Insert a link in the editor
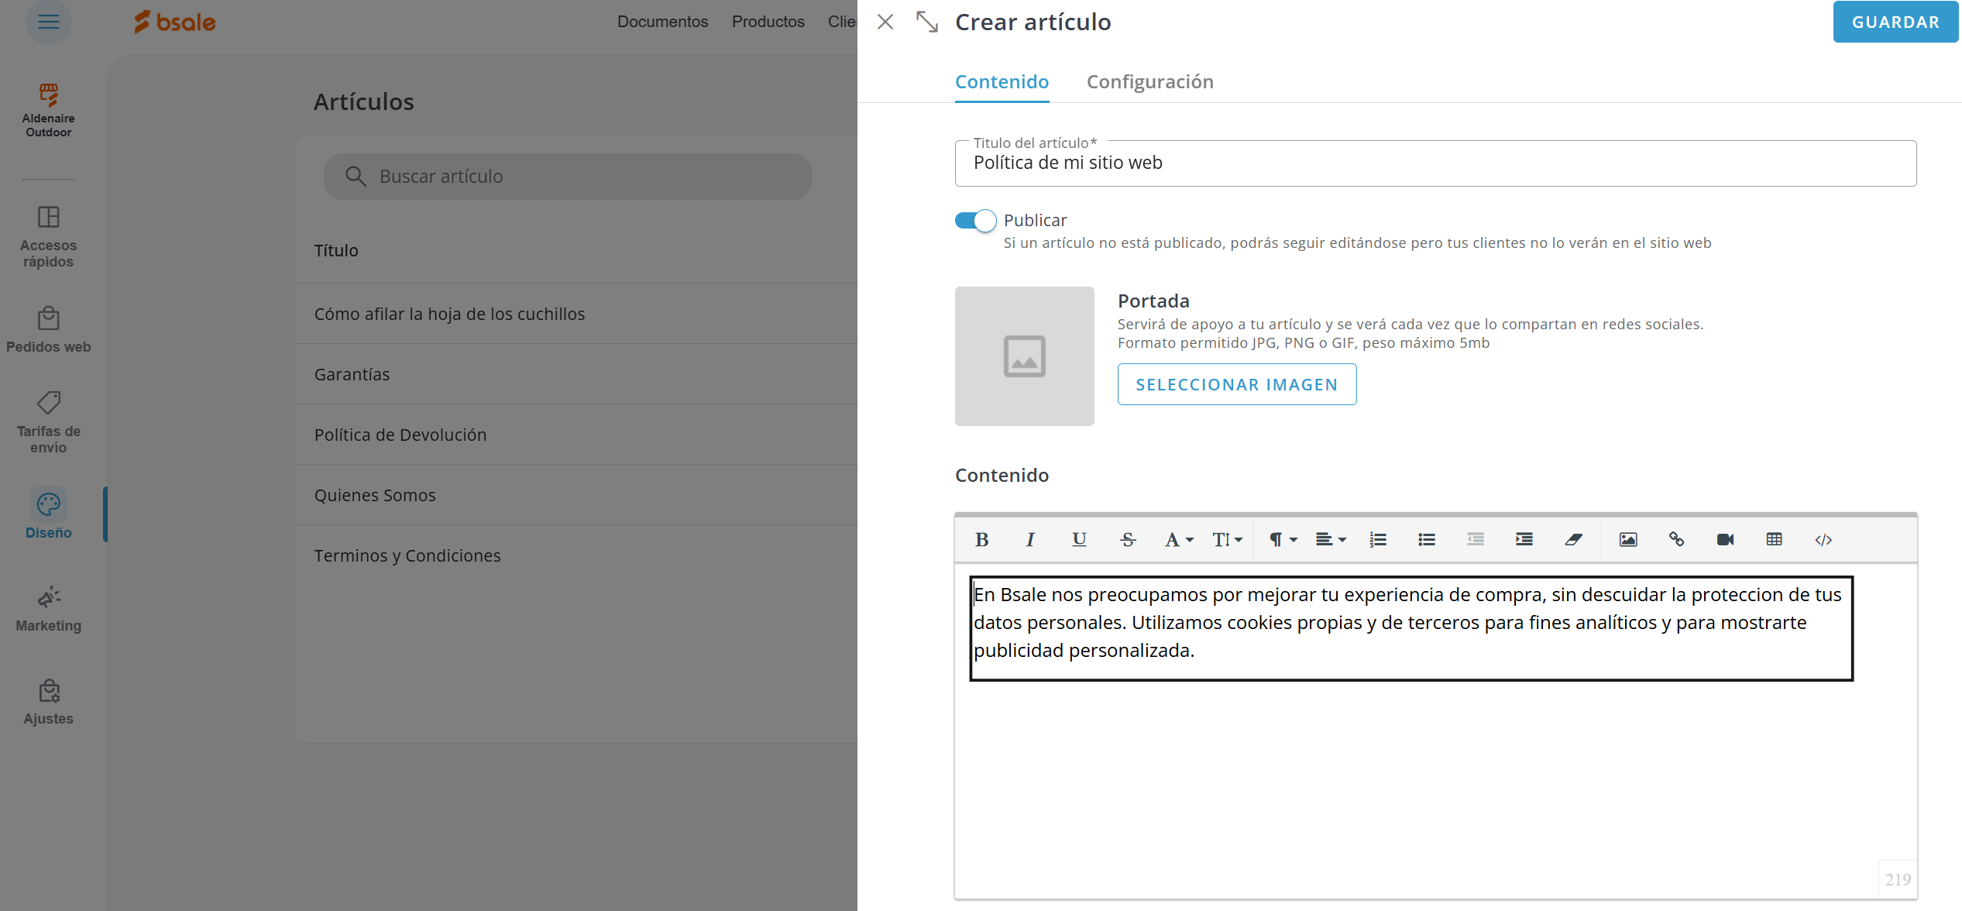 click(x=1676, y=540)
